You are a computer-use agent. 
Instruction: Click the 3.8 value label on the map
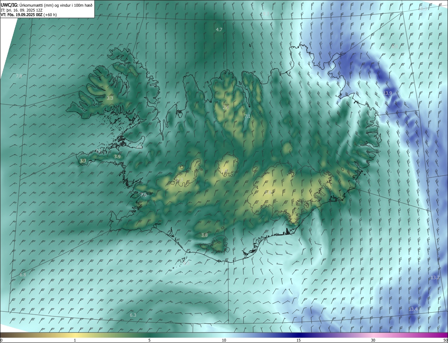pos(205,235)
